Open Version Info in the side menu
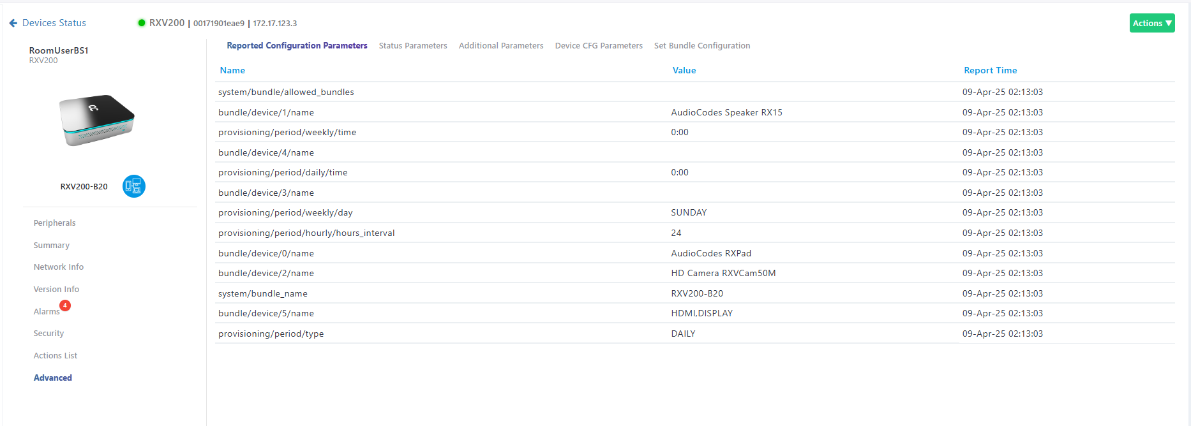Screen dimensions: 1191x426 (56, 290)
